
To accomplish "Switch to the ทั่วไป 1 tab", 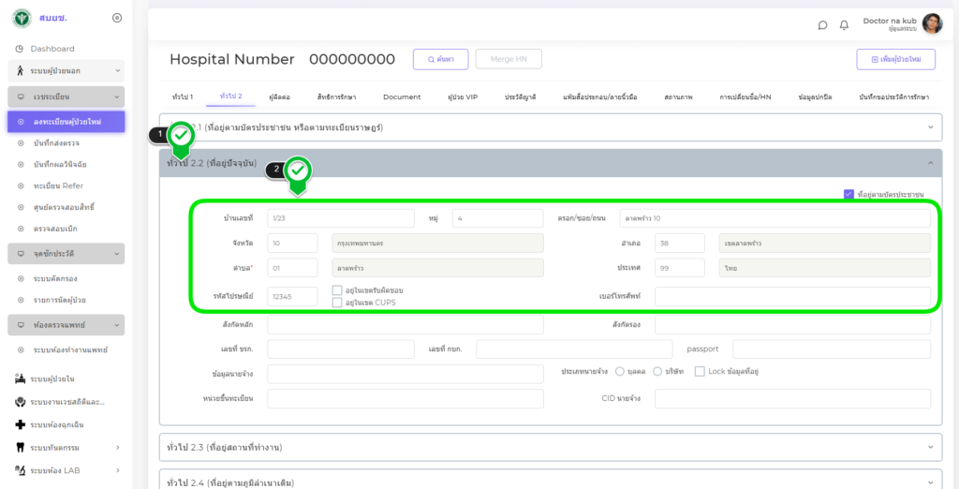I will point(183,96).
